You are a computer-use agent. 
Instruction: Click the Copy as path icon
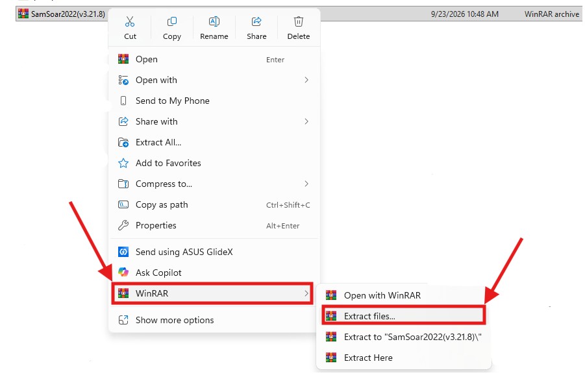click(123, 204)
